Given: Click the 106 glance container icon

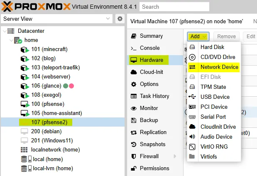Looking at the screenshot, I should (x=24, y=86).
